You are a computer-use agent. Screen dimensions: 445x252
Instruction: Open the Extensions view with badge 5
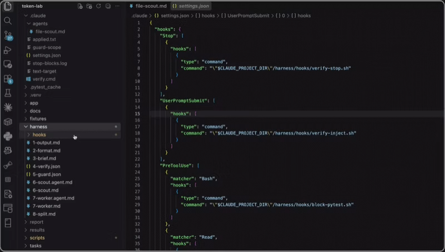[x=8, y=79]
